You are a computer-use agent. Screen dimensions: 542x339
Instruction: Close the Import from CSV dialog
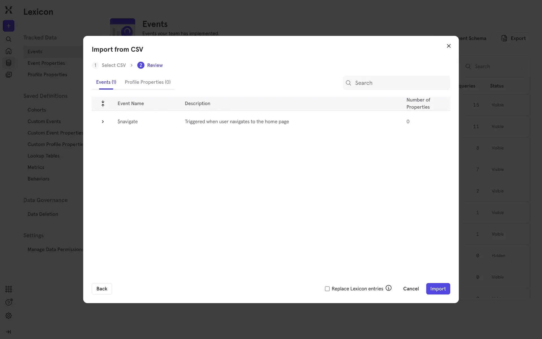point(449,46)
